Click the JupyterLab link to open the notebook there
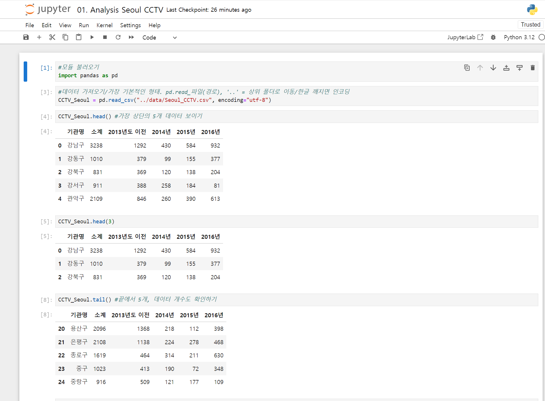The width and height of the screenshot is (545, 401). [x=465, y=37]
